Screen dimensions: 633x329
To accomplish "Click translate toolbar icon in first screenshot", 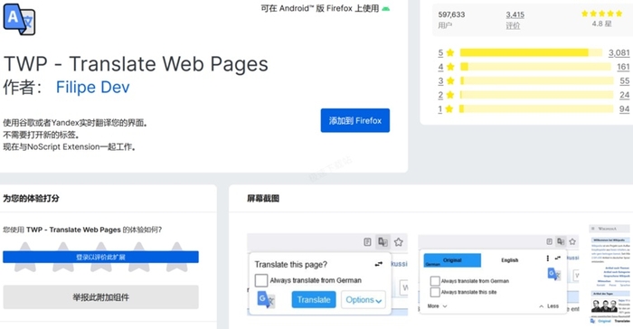I will pos(383,242).
